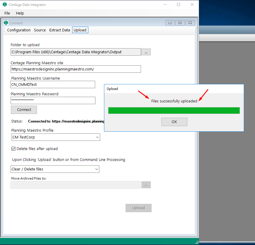Viewport: 255px width, 245px height.
Task: Click the resize grip in status bar corner
Action: pyautogui.click(x=197, y=242)
